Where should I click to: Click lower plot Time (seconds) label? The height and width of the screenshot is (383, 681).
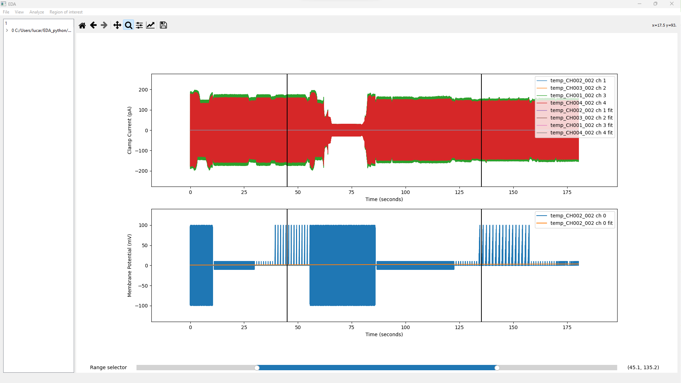point(384,334)
